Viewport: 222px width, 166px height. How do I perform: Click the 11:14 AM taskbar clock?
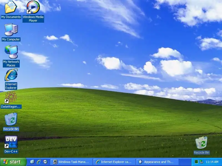pos(212,162)
